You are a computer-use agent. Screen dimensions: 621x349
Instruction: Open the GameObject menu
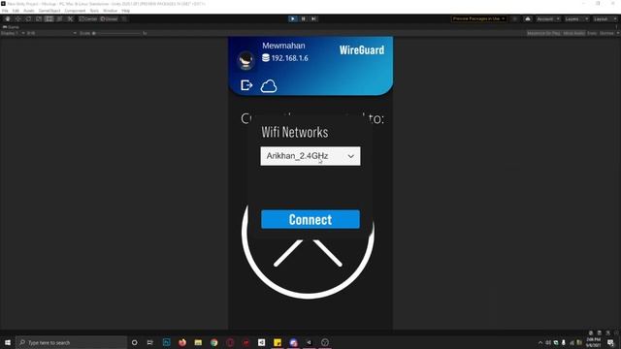(49, 11)
